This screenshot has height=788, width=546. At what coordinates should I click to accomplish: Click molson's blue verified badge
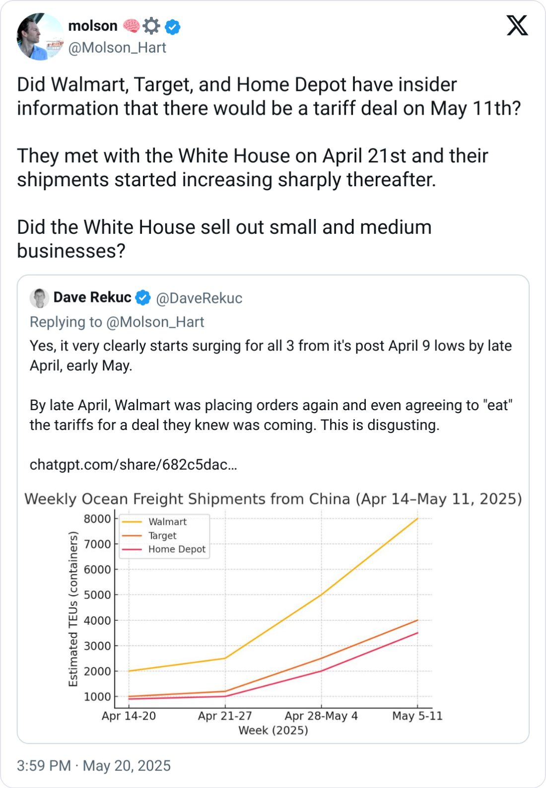173,26
